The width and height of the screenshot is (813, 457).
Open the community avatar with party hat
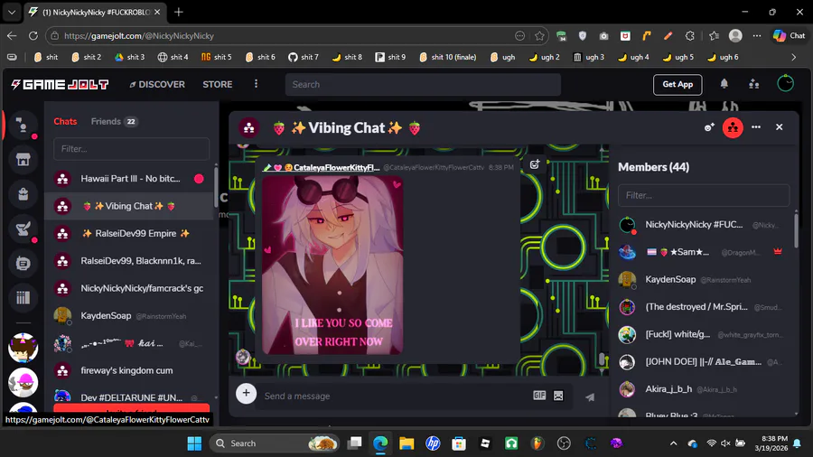(23, 348)
